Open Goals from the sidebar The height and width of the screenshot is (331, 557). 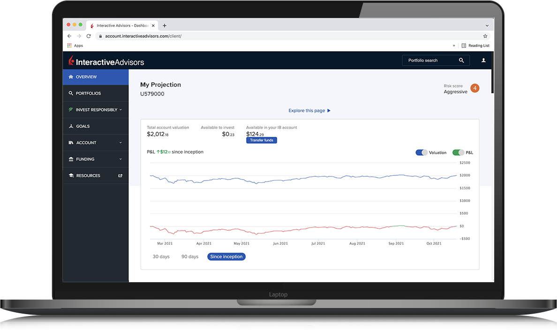click(83, 126)
